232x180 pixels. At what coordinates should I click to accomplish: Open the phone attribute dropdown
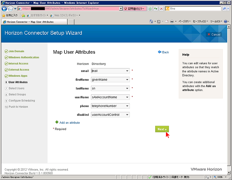110,106
